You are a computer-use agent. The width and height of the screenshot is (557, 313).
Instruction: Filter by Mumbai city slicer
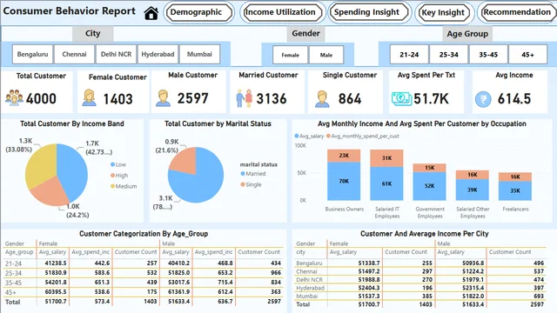pos(199,54)
